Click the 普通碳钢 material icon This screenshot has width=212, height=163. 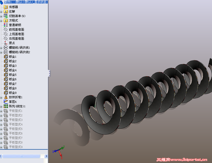pos(6,25)
